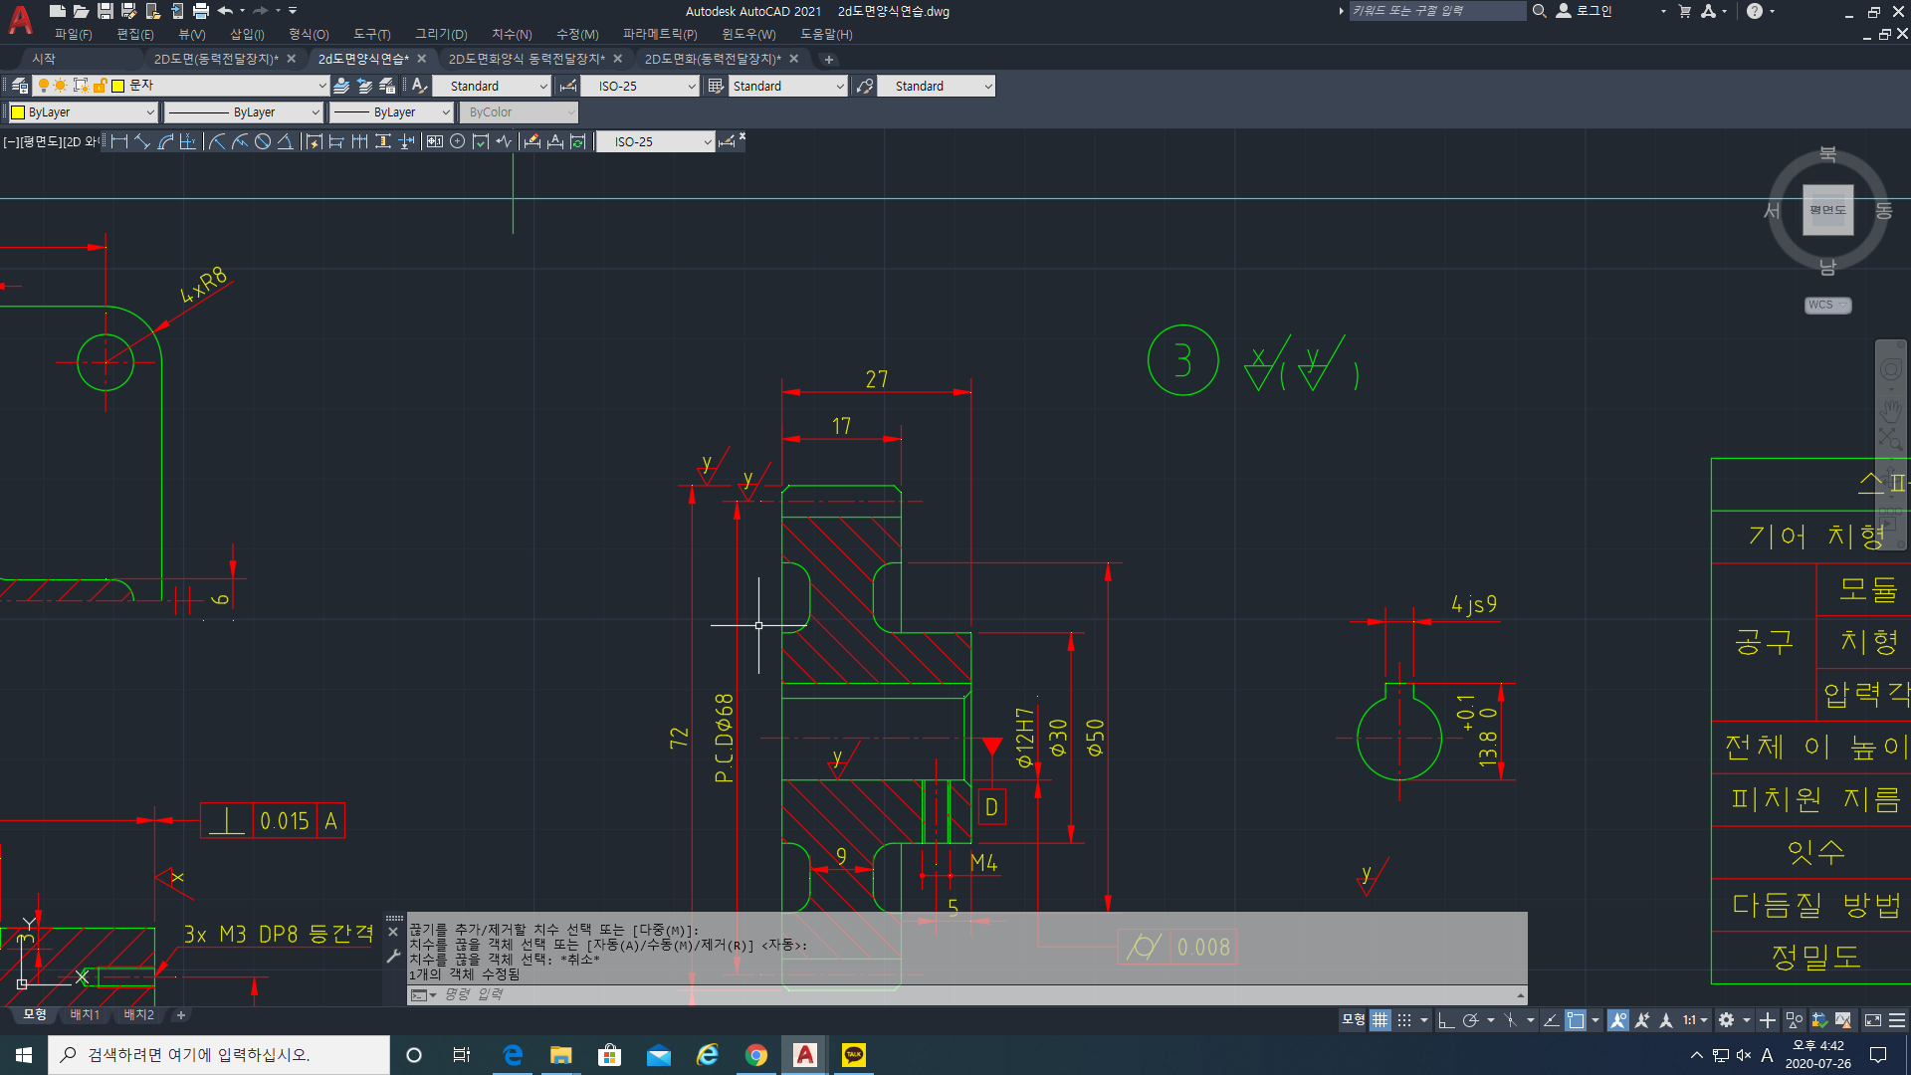Toggle Ortho mode in status bar

(x=1446, y=1020)
